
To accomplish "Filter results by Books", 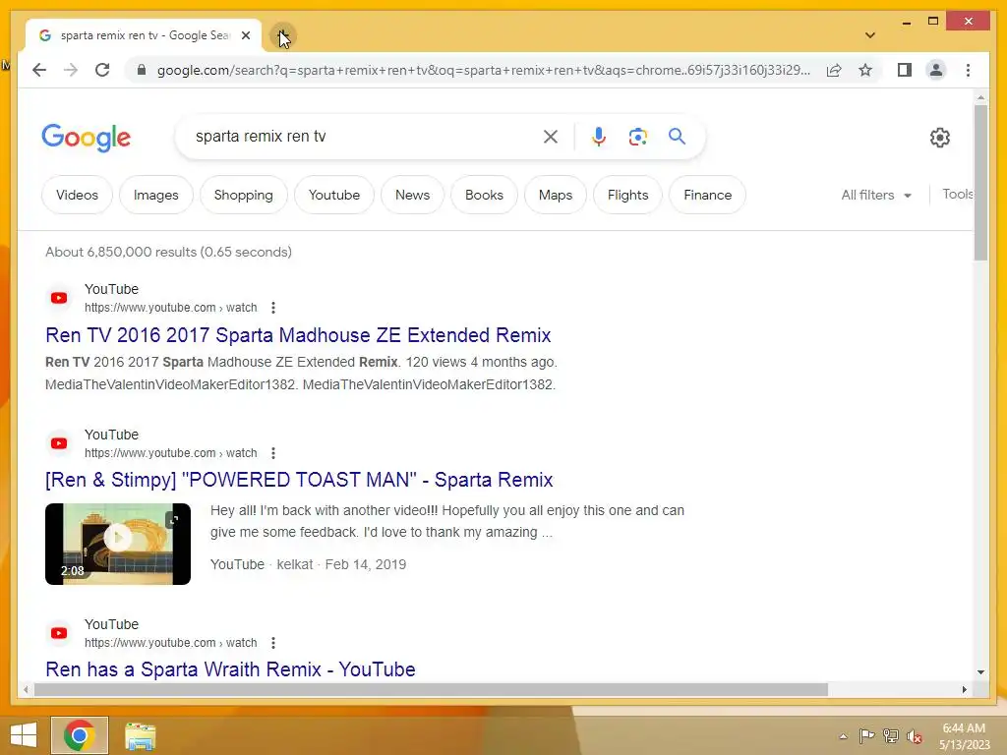I will point(484,196).
